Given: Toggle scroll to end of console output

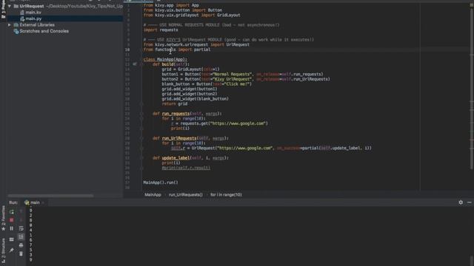Looking at the screenshot, I should point(21,236).
